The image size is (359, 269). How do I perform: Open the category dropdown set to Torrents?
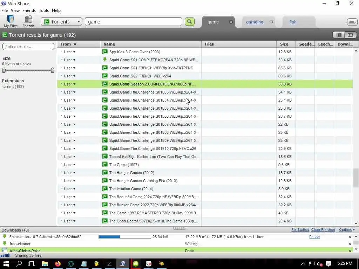[61, 22]
